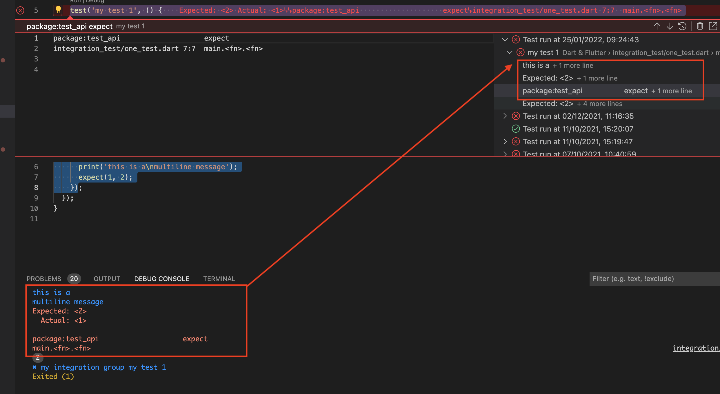Click the red error icon beside 'my test 1'
Screen dimensions: 720x394
[520, 52]
